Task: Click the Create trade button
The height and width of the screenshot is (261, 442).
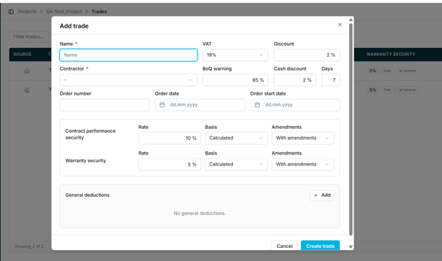Action: 320,246
